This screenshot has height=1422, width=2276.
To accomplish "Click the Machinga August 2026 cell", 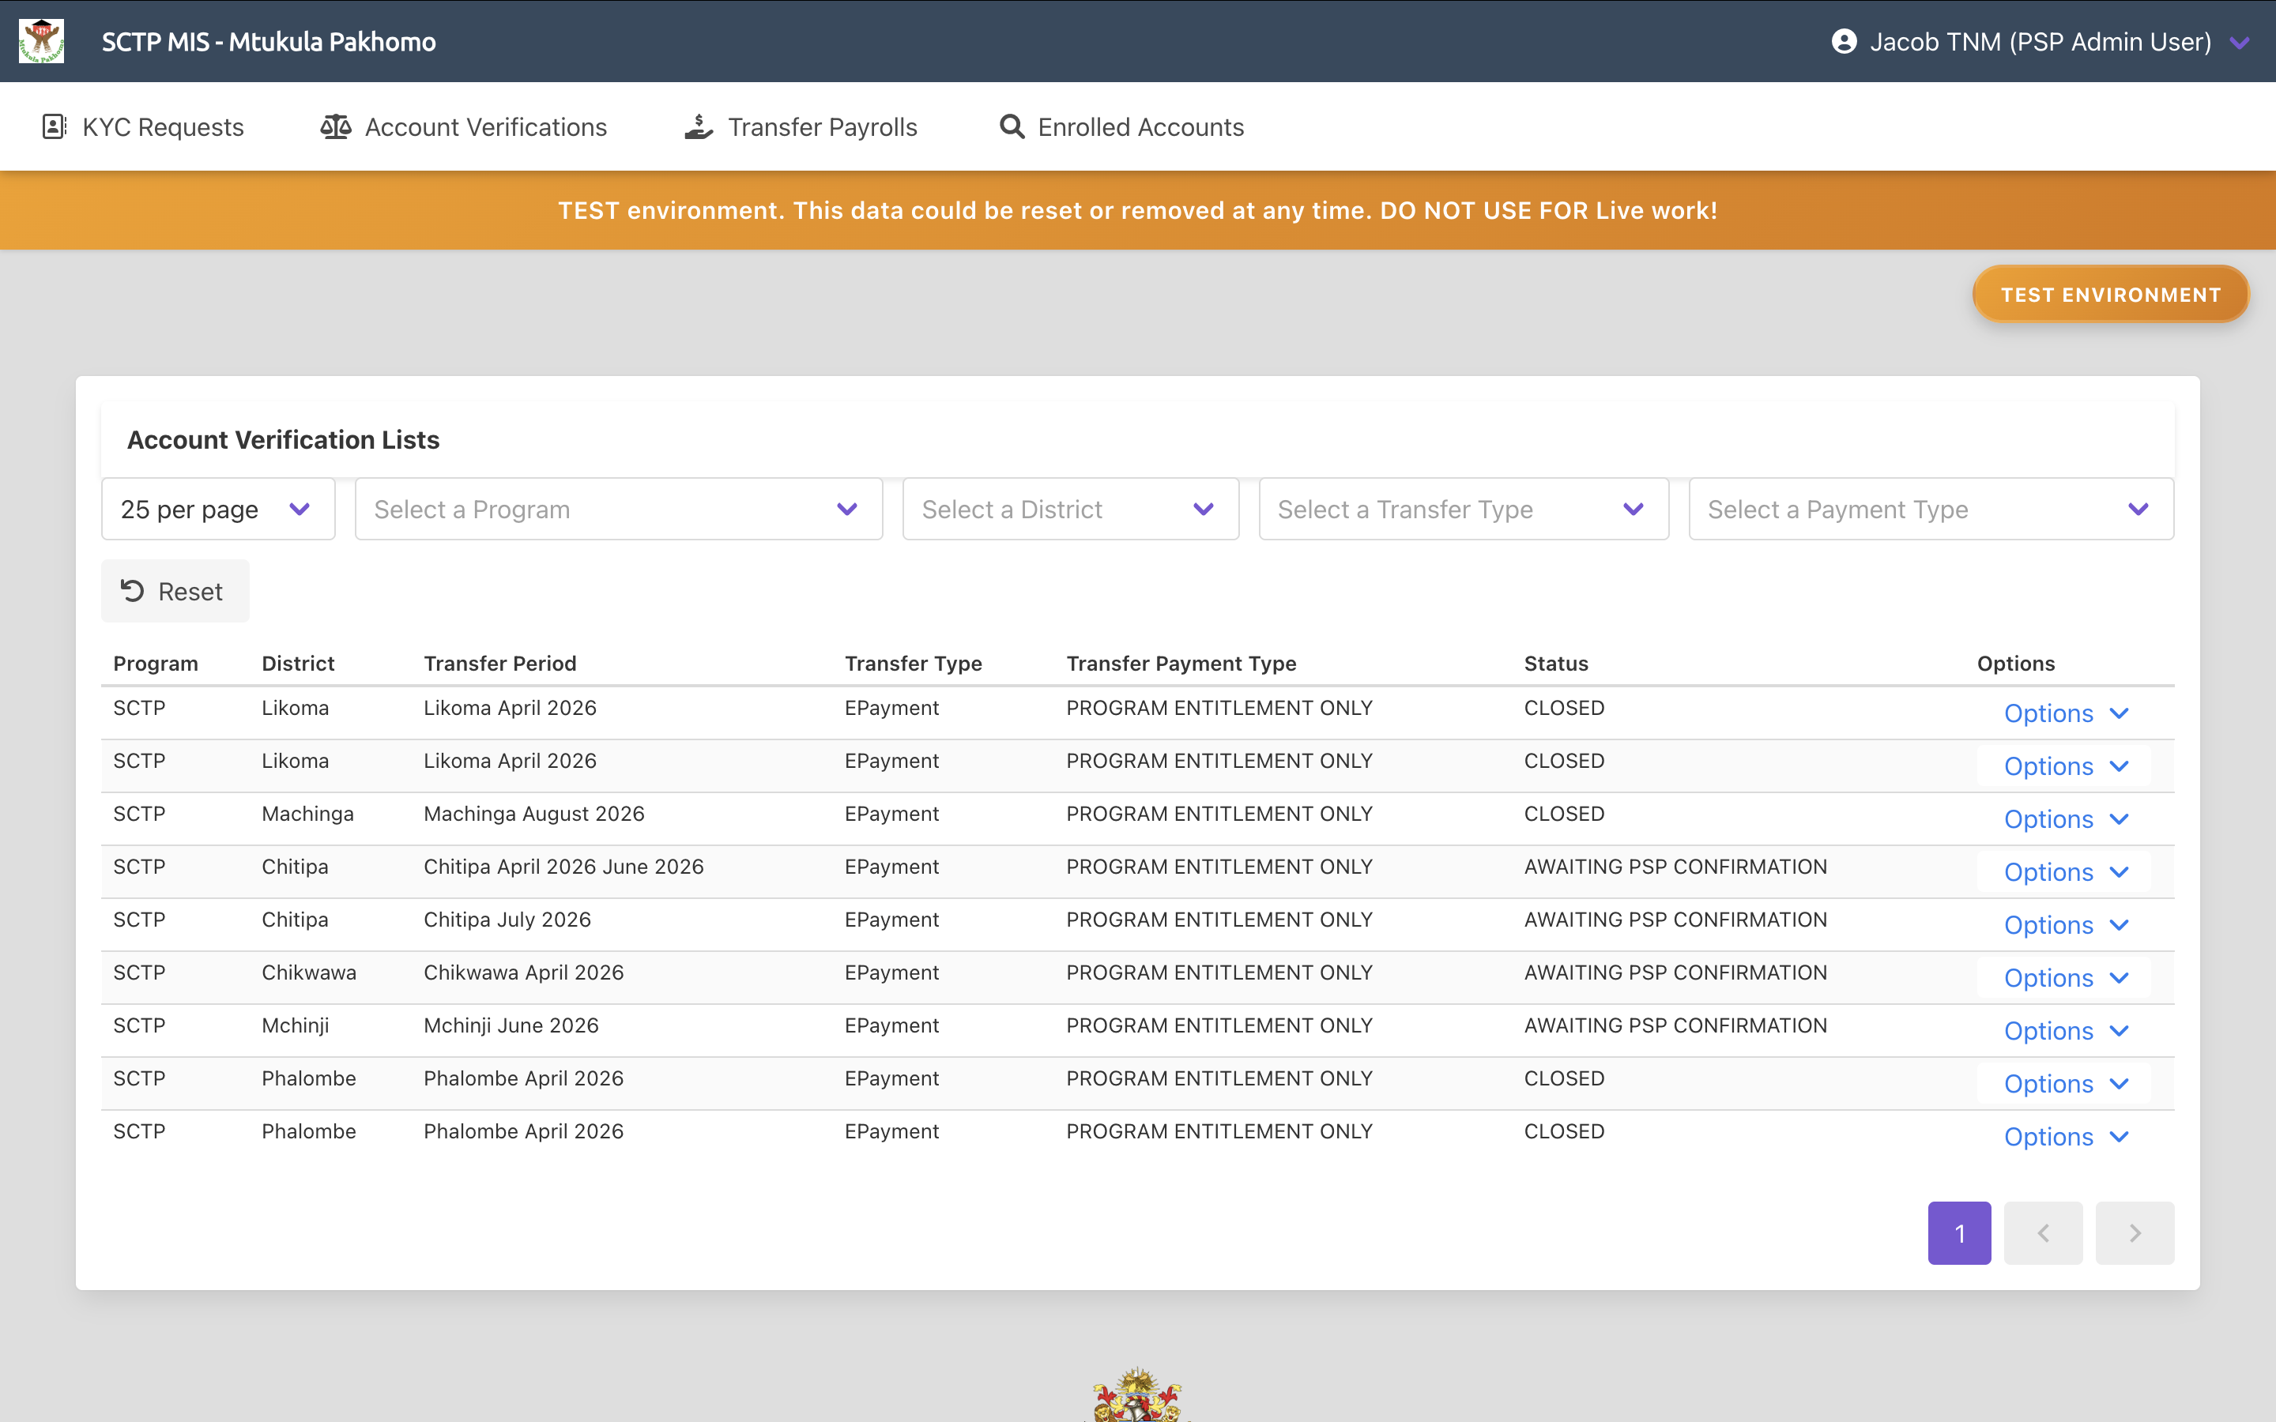I will tap(534, 814).
